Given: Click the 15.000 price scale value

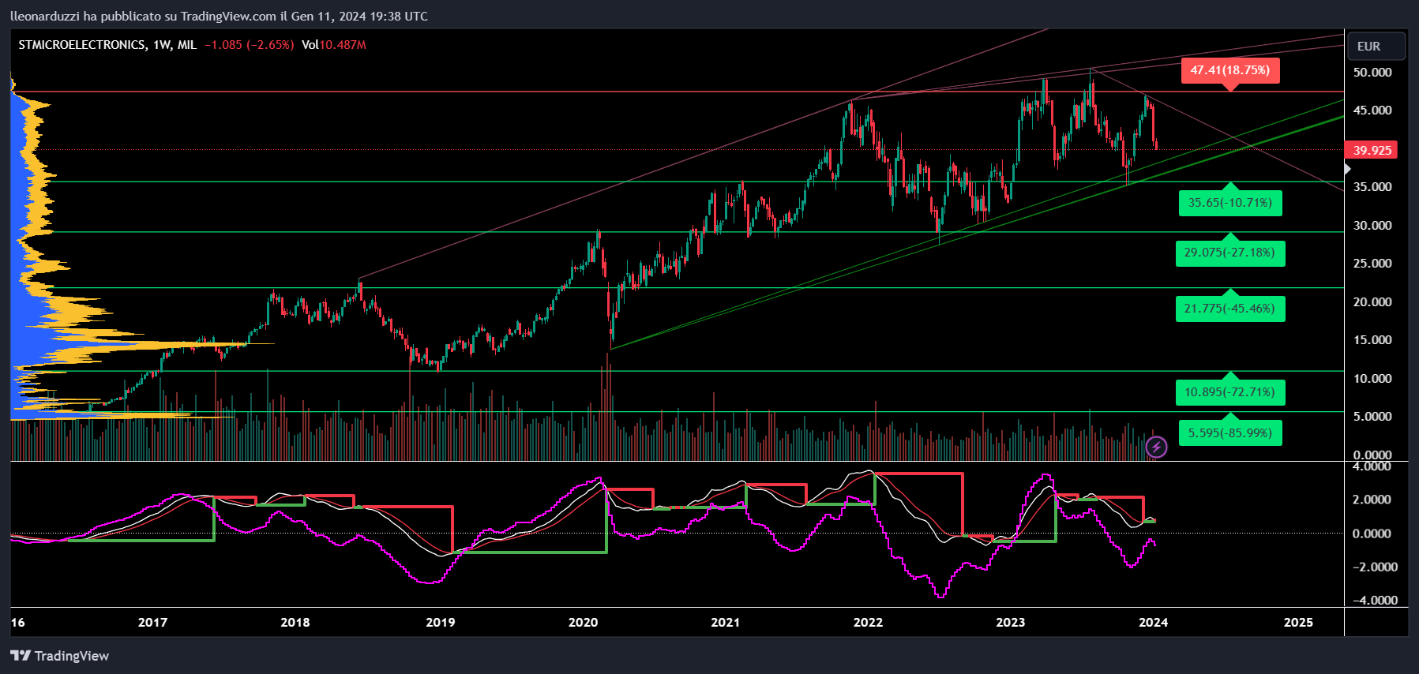Looking at the screenshot, I should pyautogui.click(x=1372, y=339).
